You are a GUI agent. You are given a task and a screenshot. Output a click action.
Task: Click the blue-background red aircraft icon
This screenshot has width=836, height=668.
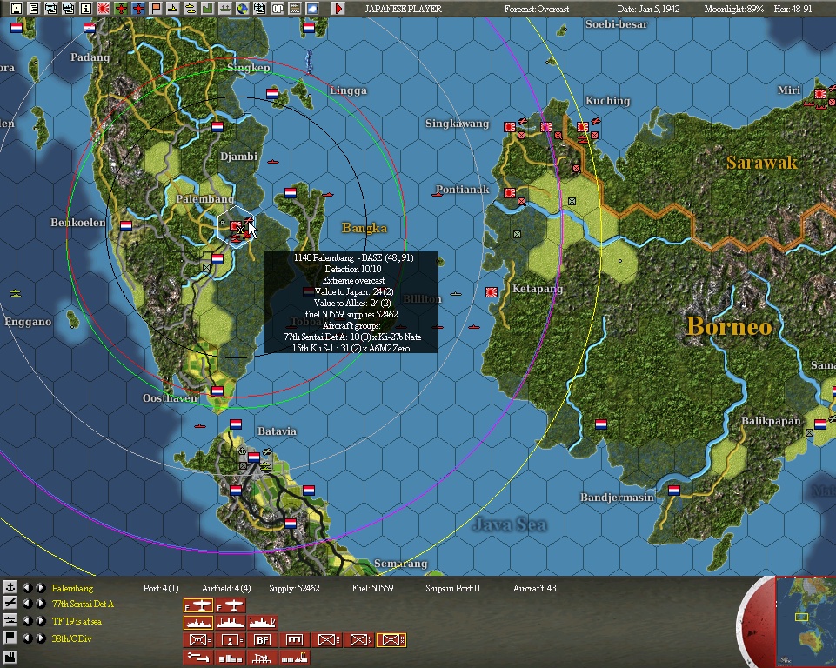(138, 9)
